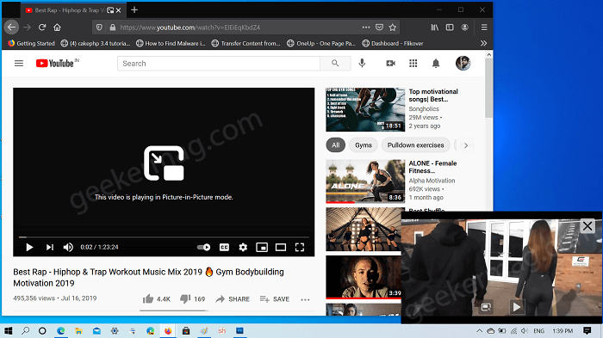Open taskbar search magnifier
Viewport: 603px width, 338px height.
[25, 331]
